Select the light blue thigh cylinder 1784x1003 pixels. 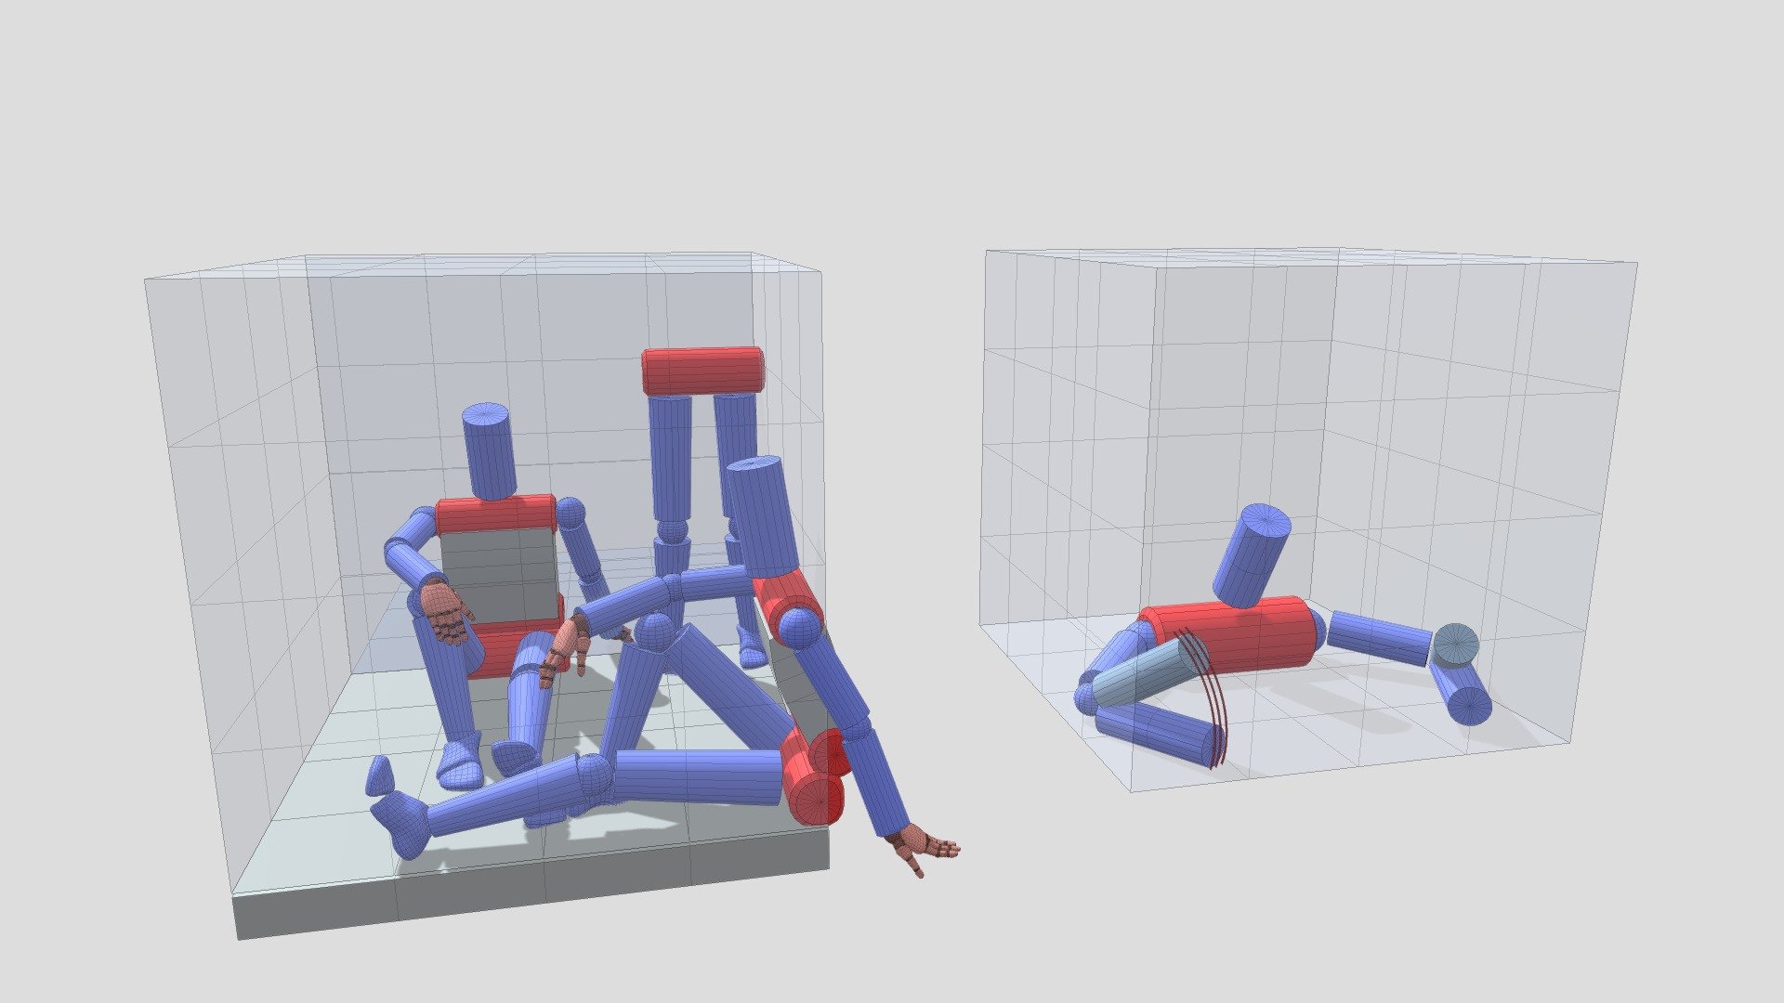pos(1140,674)
